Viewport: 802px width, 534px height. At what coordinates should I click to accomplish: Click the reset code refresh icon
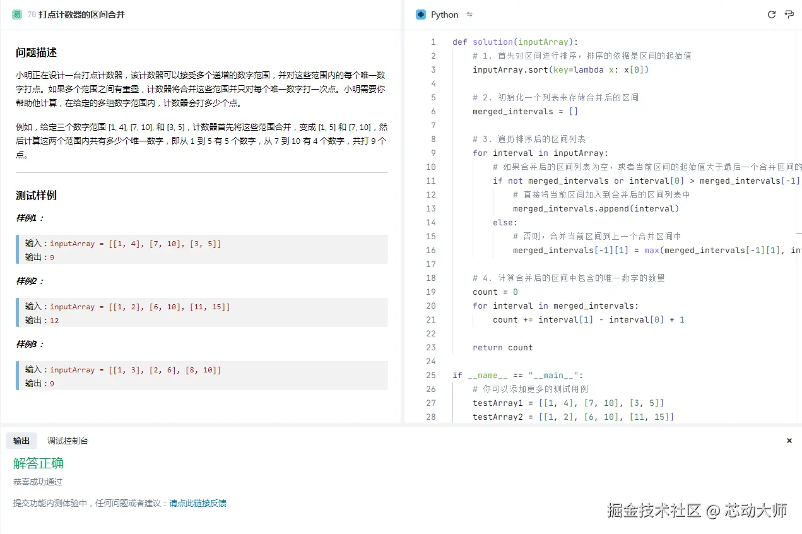(x=771, y=15)
